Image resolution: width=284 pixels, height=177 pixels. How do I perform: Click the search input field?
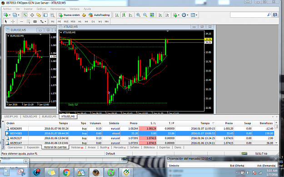click(x=248, y=15)
